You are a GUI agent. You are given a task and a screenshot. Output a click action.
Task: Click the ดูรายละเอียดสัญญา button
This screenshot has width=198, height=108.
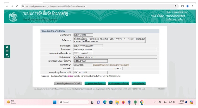(x=95, y=83)
